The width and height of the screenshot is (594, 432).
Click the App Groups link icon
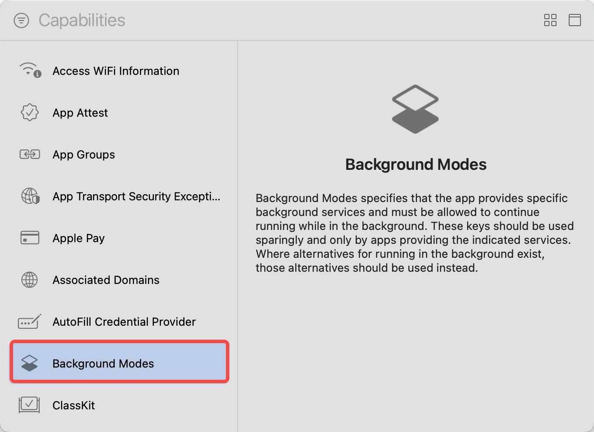[x=30, y=154]
